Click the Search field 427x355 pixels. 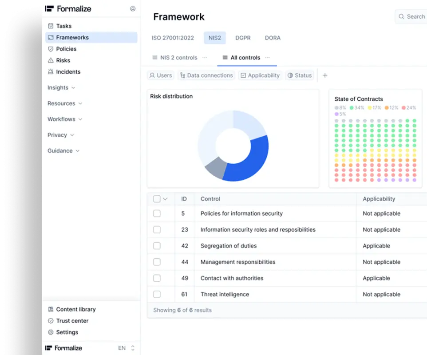click(413, 16)
